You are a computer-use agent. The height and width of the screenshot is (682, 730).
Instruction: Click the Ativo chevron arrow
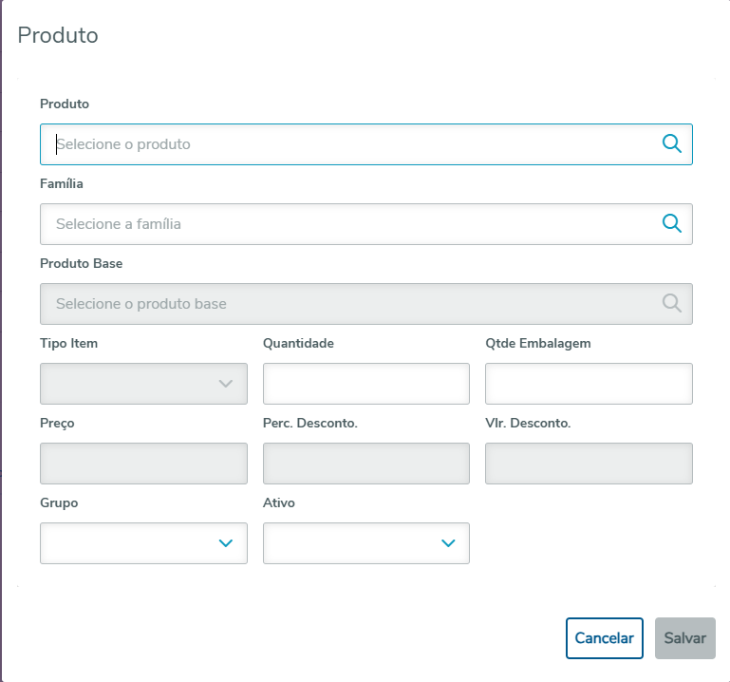448,543
